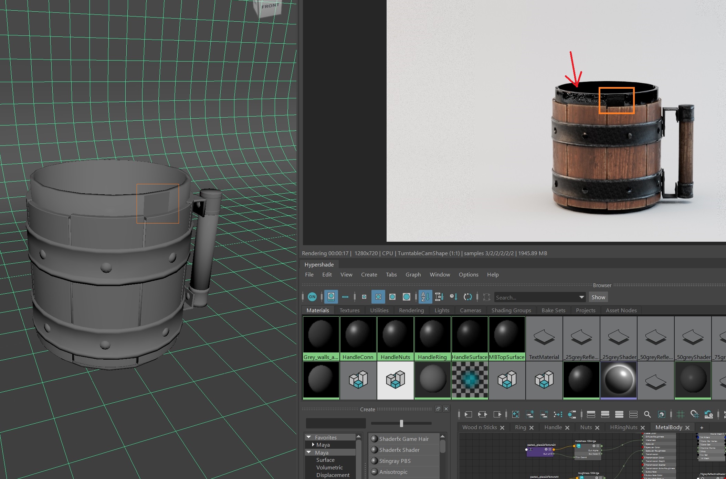This screenshot has height=479, width=726.
Task: Toggle snap to grid magnet icon
Action: (694, 414)
